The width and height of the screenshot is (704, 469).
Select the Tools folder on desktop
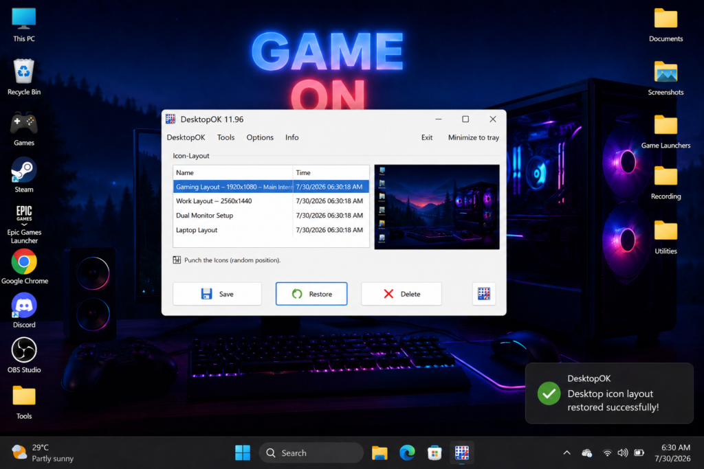click(24, 402)
